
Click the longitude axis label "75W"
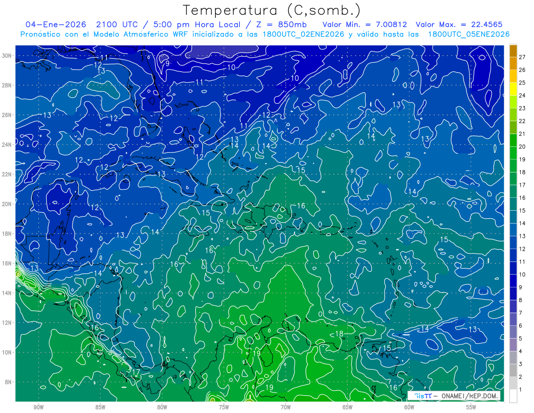pyautogui.click(x=224, y=407)
